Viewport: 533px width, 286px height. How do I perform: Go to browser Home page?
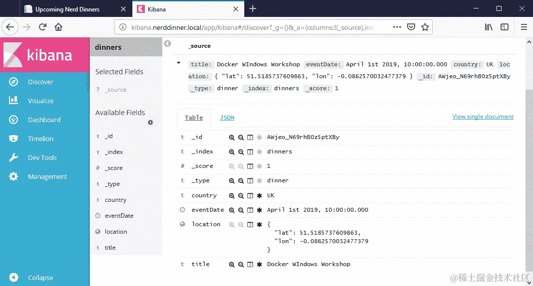[58, 27]
